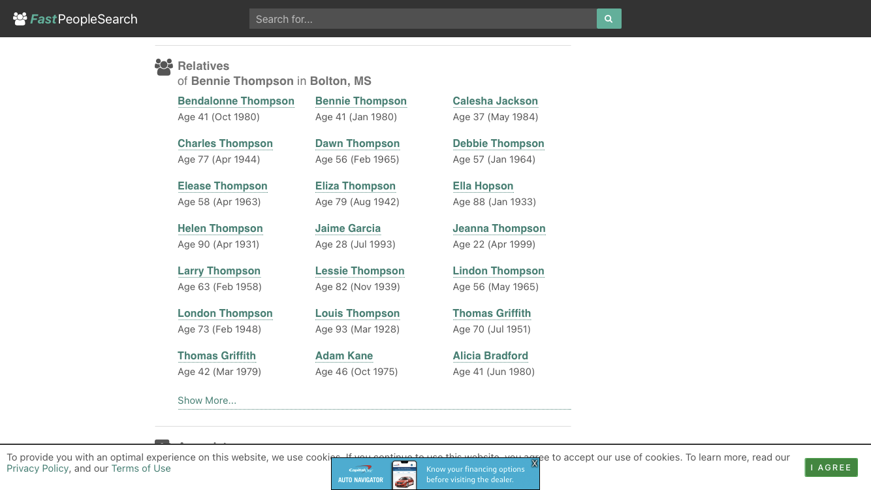
Task: Open the Privacy Policy link
Action: click(x=37, y=468)
